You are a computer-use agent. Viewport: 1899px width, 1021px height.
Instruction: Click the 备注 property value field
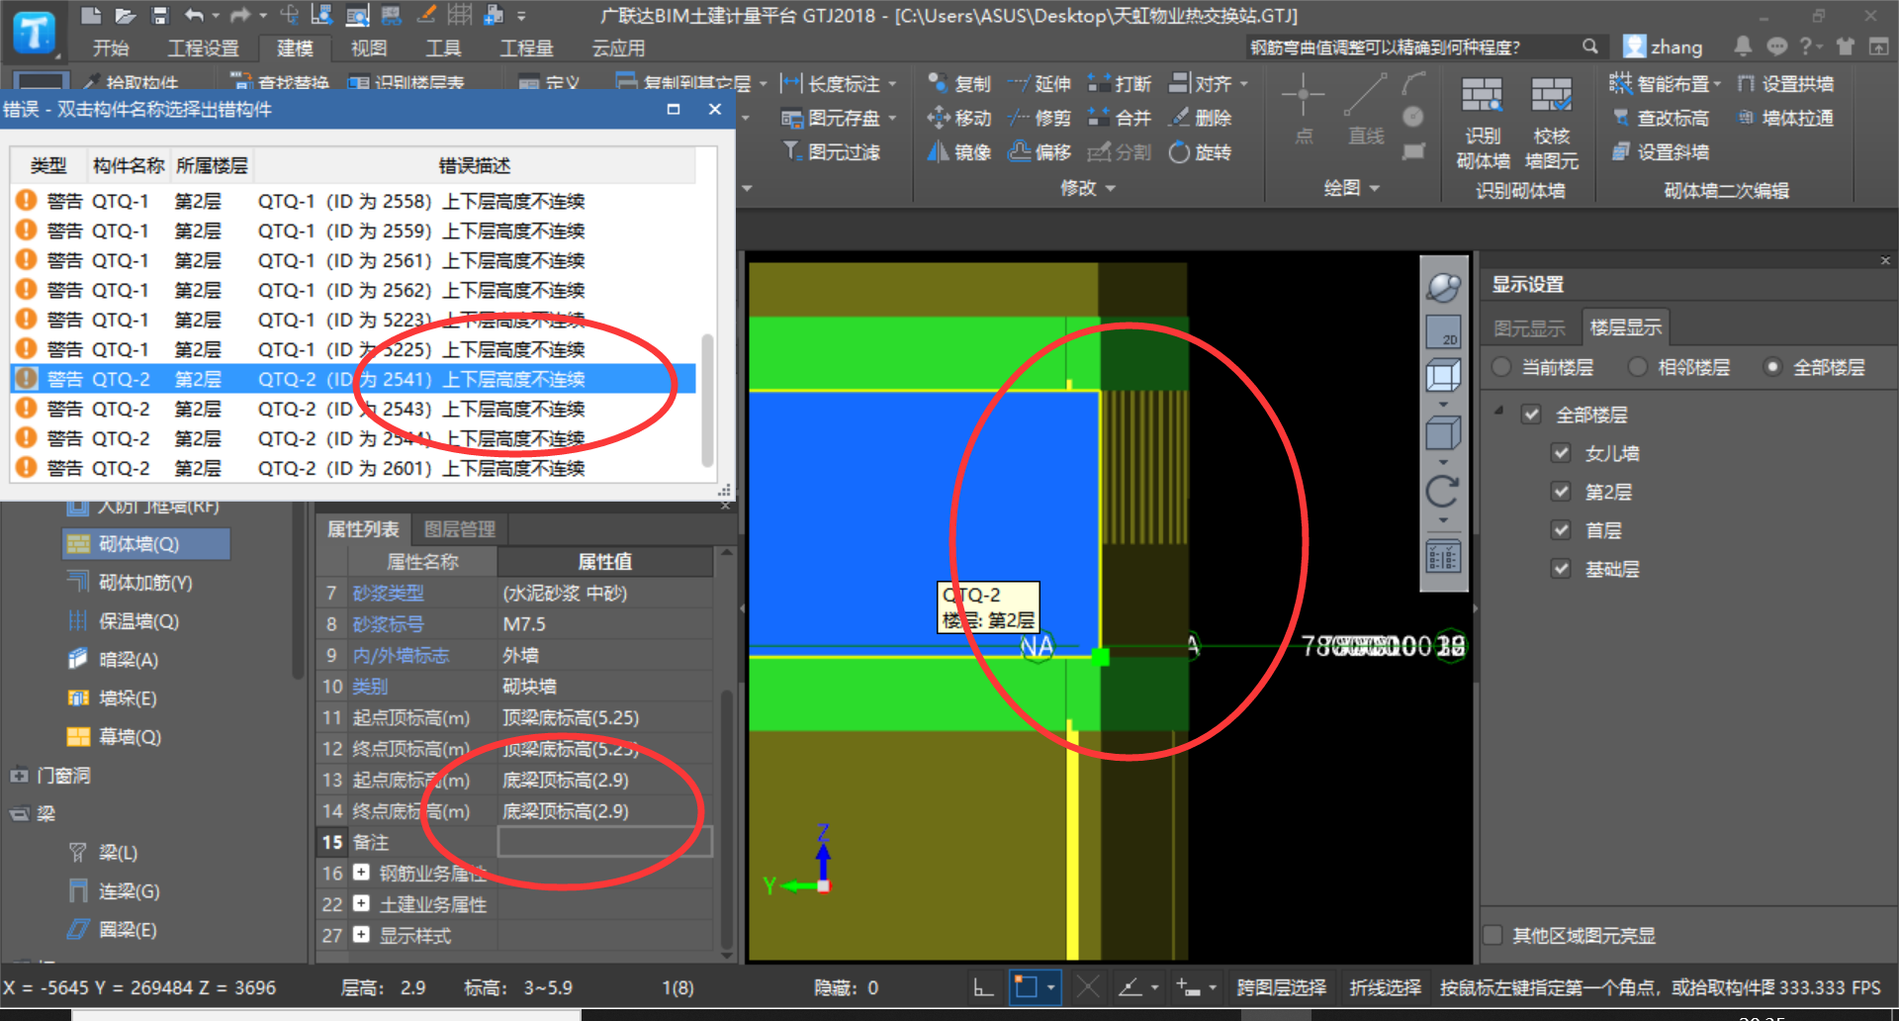604,842
